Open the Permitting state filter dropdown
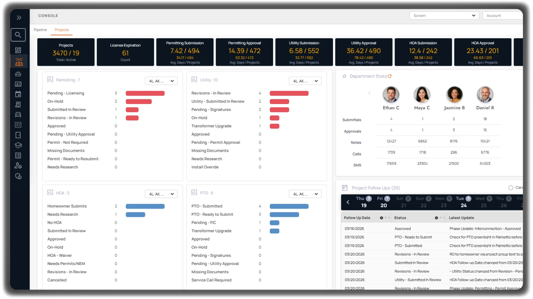This screenshot has height=299, width=533. 161,81
